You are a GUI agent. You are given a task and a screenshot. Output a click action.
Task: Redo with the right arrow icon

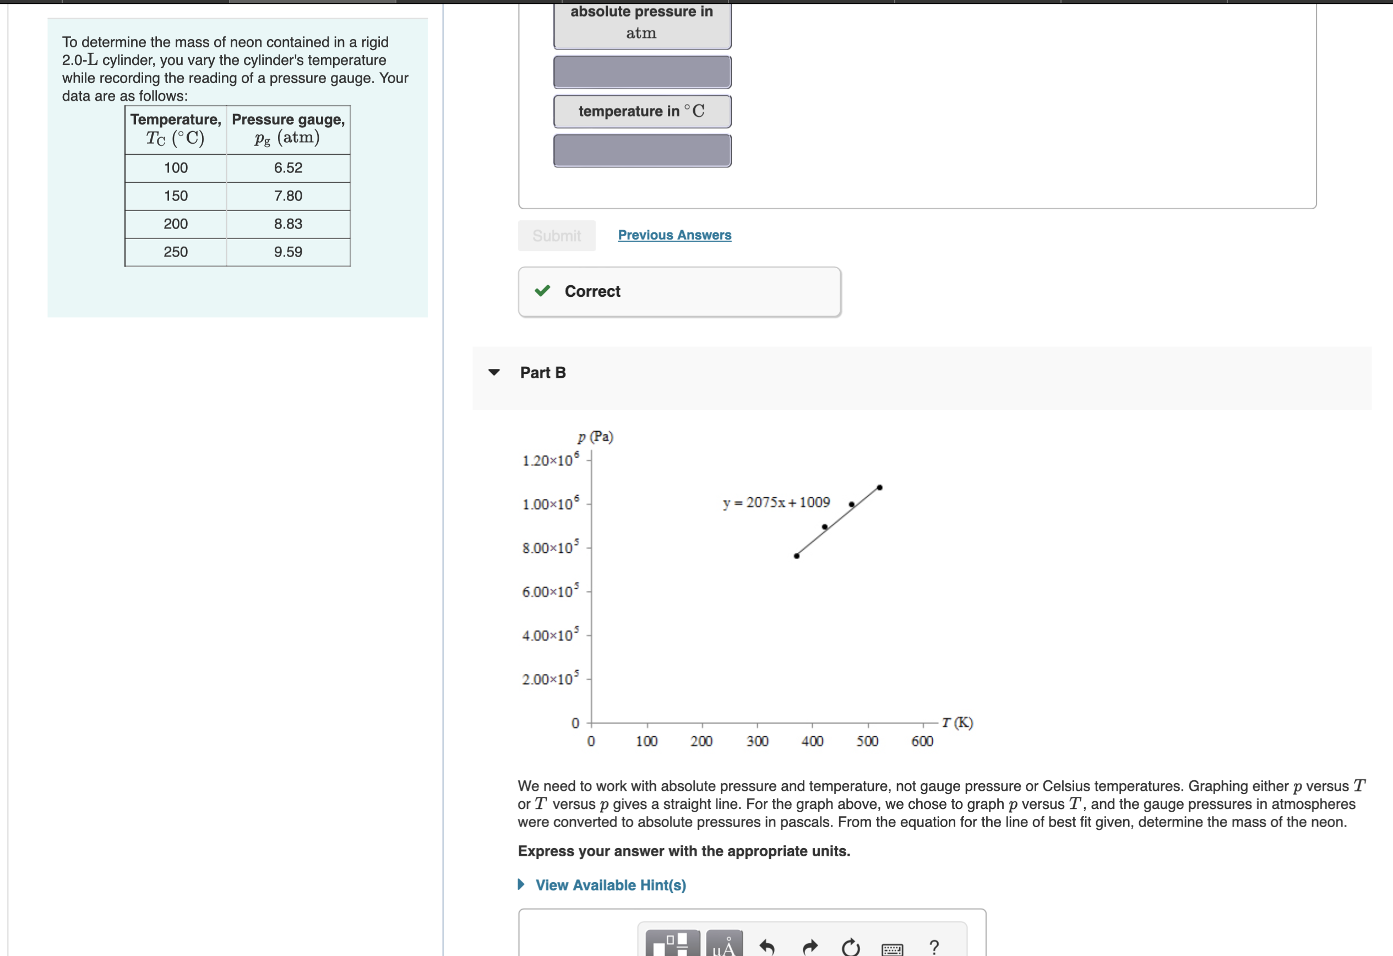[809, 944]
